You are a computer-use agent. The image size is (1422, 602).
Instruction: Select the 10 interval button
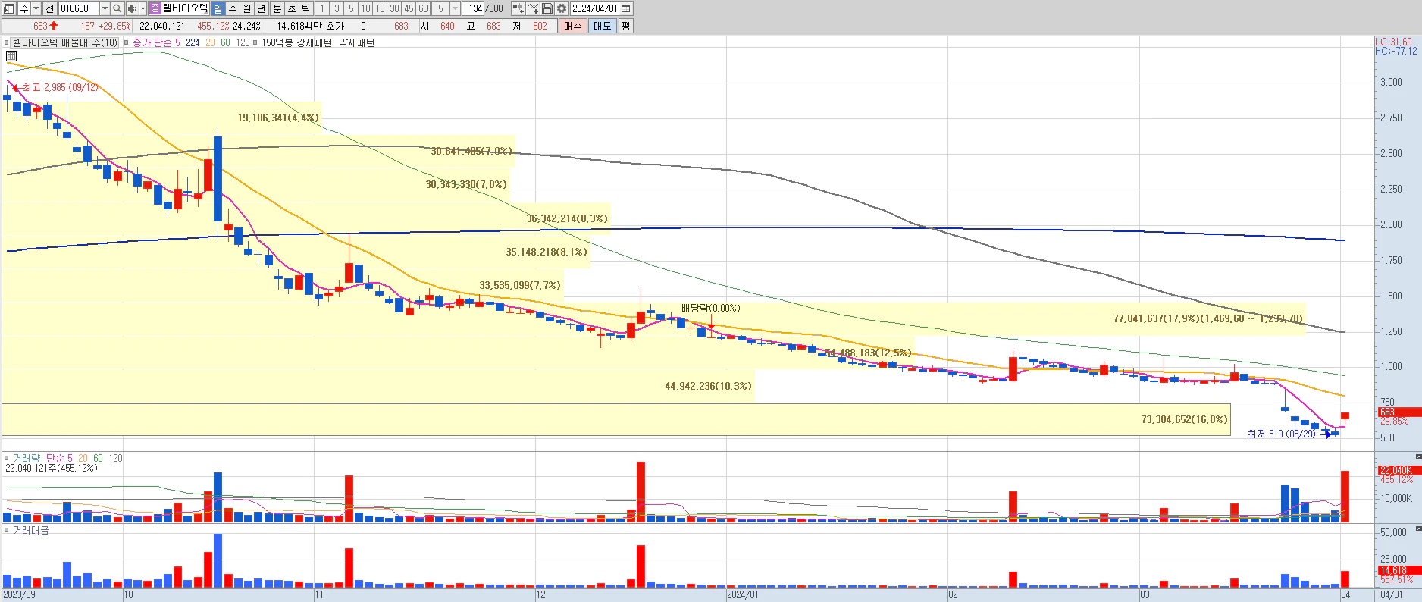(365, 8)
